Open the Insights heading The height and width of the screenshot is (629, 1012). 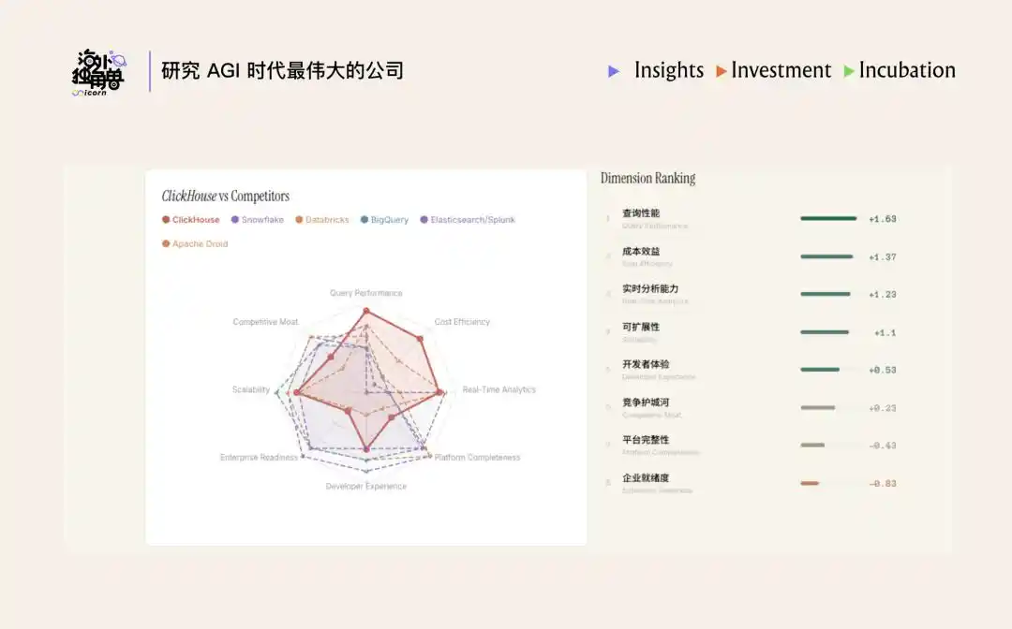[669, 70]
